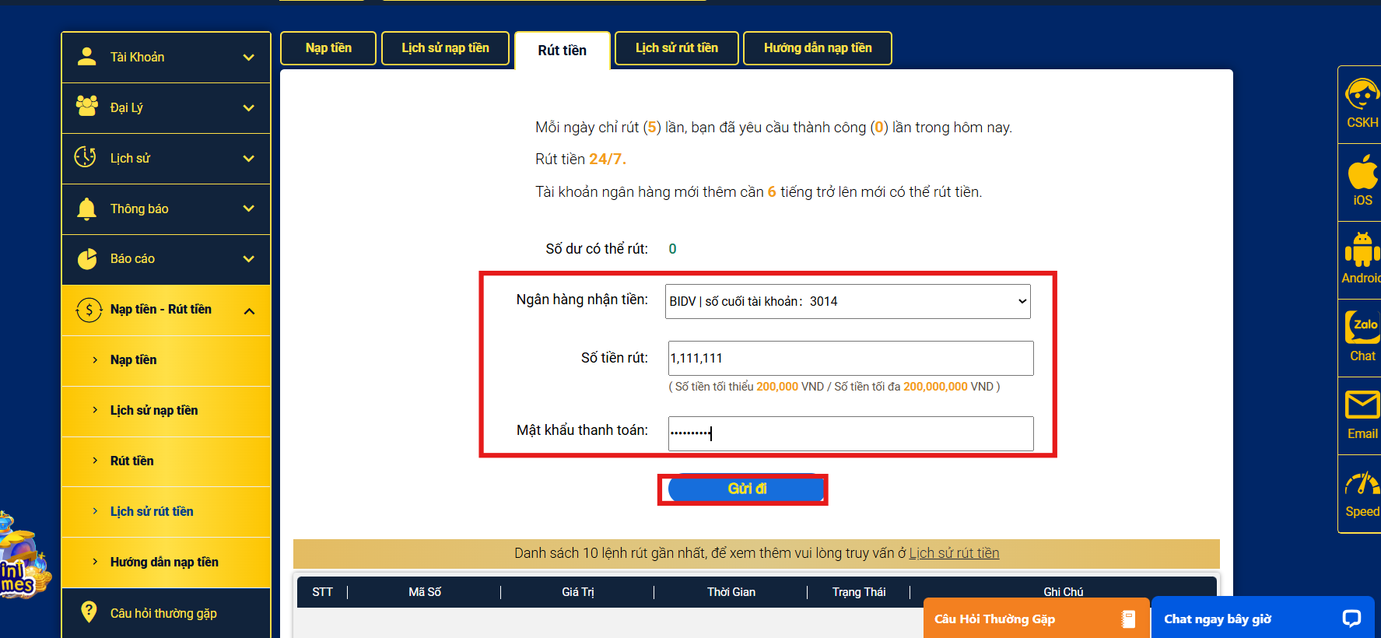Switch to the Nạp tiền tab
This screenshot has width=1381, height=638.
click(328, 48)
